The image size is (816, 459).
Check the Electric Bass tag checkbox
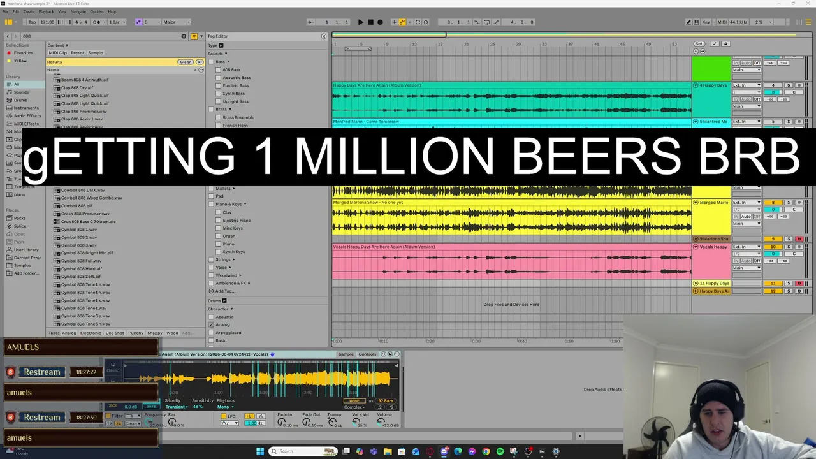pos(218,85)
